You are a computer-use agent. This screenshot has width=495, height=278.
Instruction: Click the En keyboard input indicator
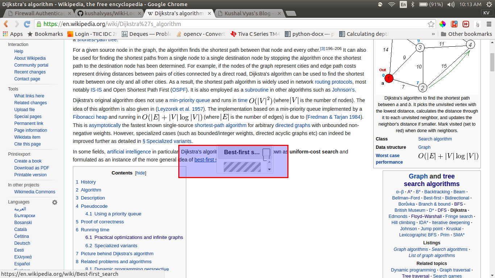(403, 4)
